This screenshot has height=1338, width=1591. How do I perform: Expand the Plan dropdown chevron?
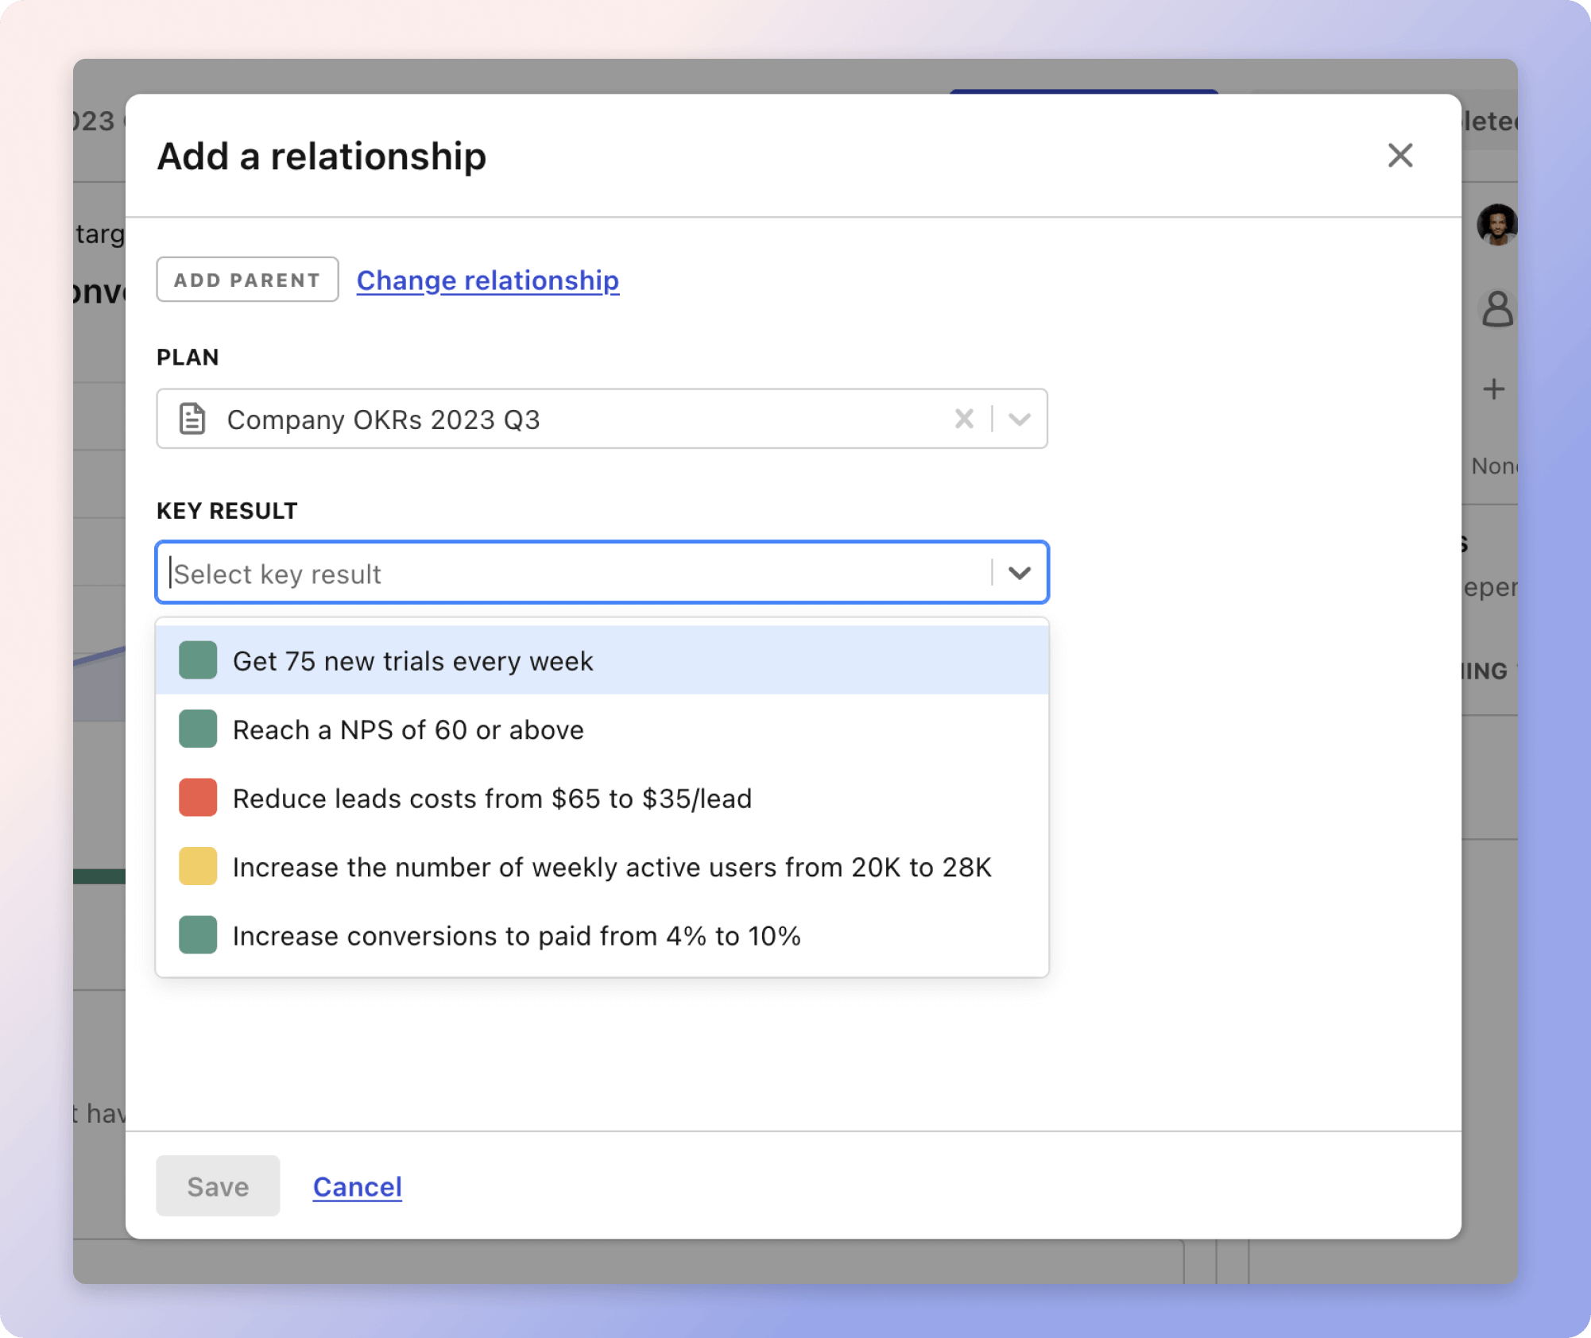tap(1020, 419)
